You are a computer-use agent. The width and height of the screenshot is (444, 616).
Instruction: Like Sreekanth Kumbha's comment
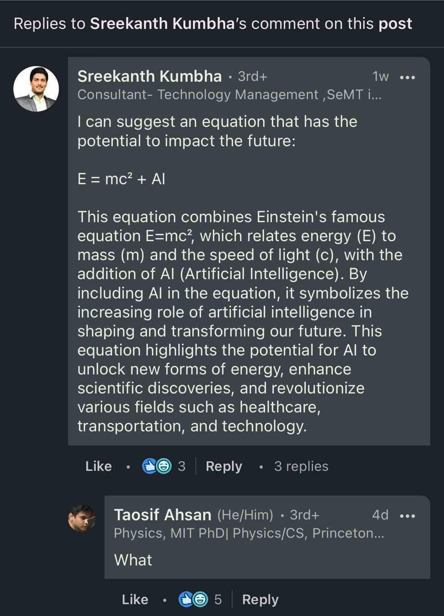point(99,466)
